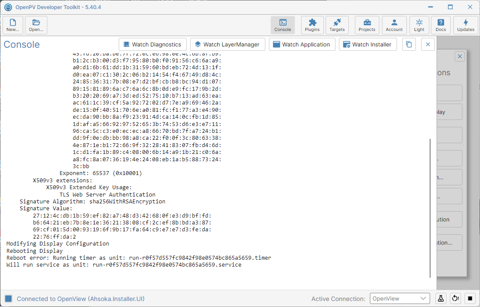Click the 'Active Connection:' label
The image size is (480, 307).
(338, 299)
